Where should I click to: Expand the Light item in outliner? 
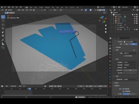[x=114, y=19]
